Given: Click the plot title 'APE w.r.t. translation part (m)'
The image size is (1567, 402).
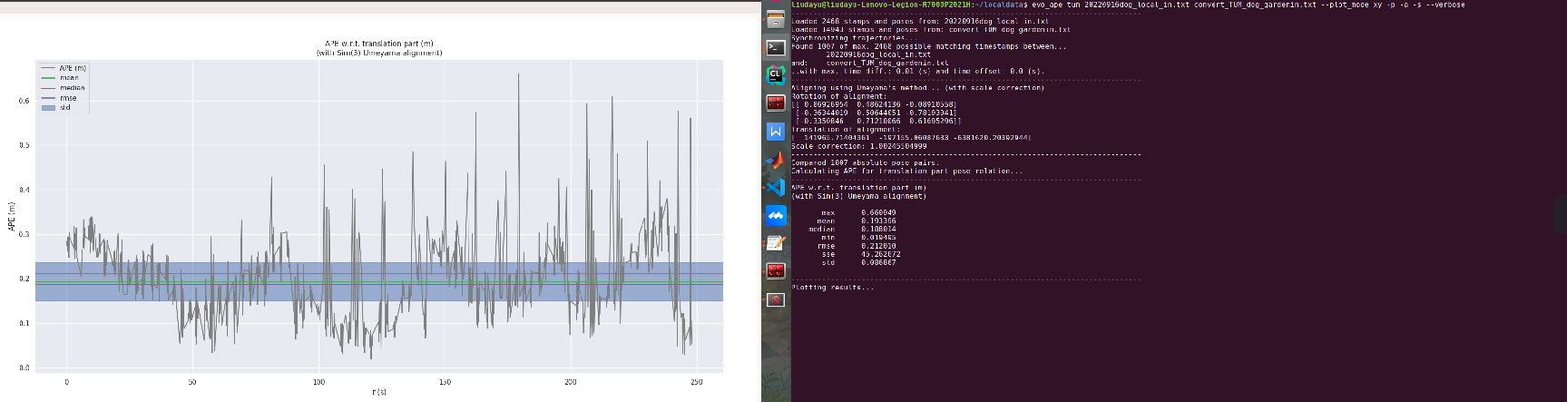Looking at the screenshot, I should (x=378, y=44).
